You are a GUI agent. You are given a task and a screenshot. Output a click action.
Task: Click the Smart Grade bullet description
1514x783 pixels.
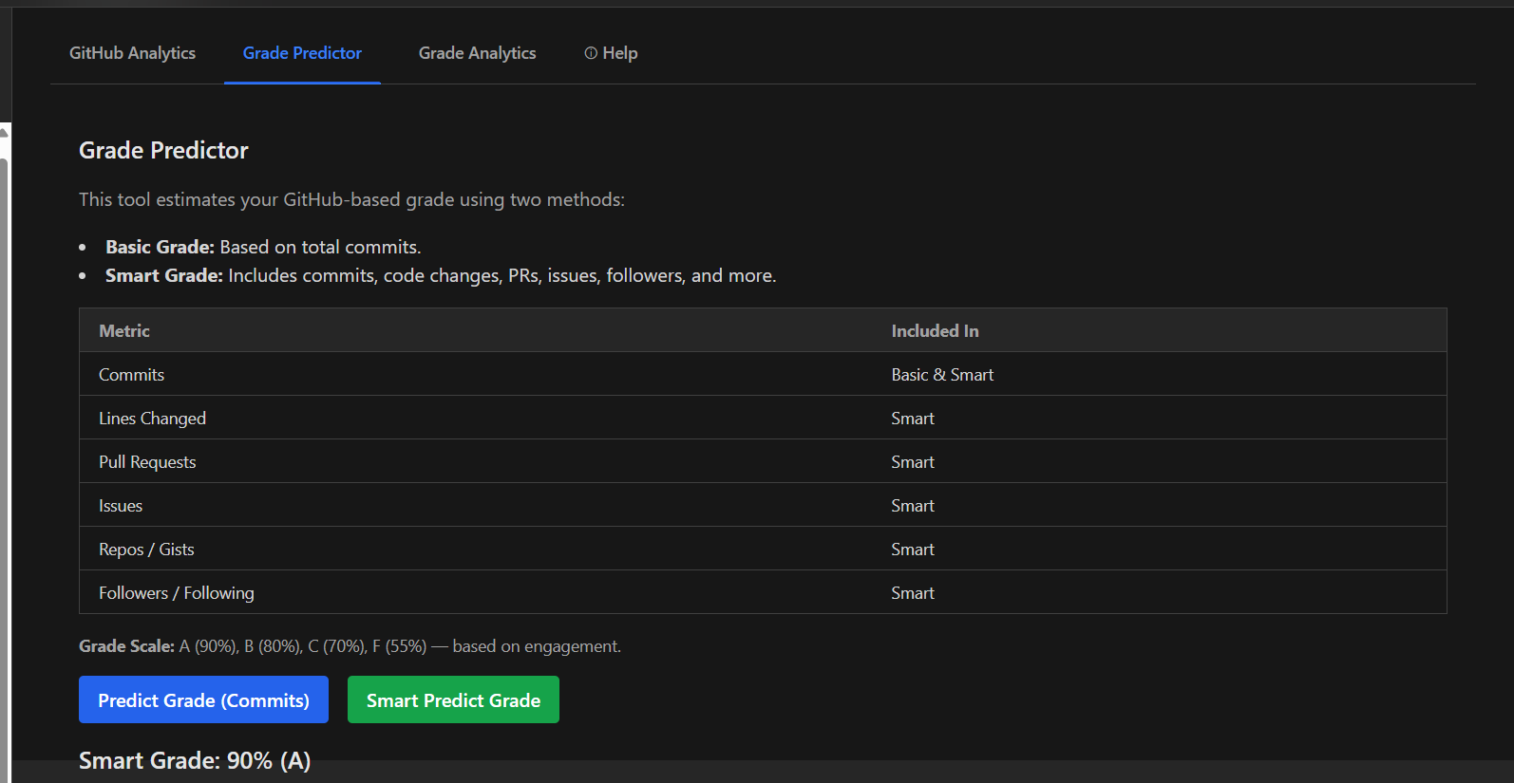(441, 275)
